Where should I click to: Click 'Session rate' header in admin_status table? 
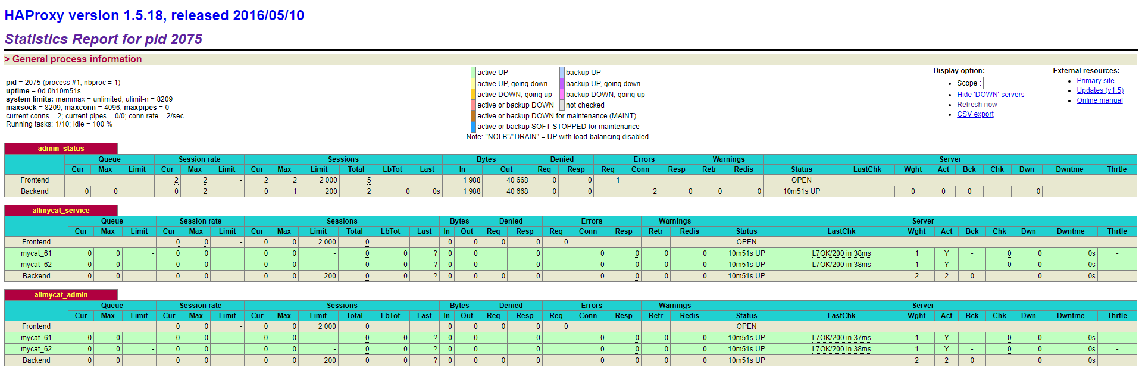[199, 159]
